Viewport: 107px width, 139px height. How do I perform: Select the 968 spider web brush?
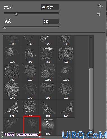coord(48,108)
